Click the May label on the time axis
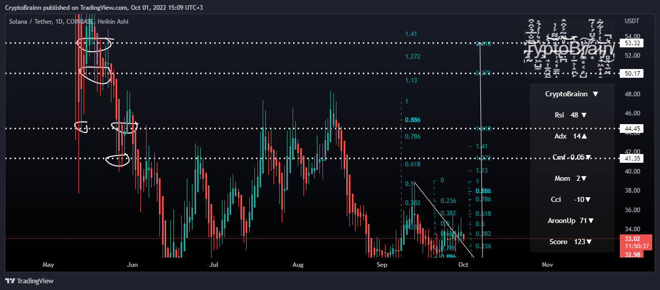660x290 pixels. coord(48,265)
